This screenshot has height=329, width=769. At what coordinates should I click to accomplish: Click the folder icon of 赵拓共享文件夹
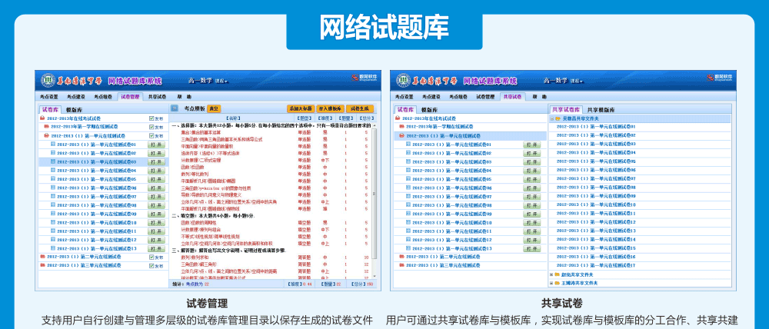[x=556, y=274]
